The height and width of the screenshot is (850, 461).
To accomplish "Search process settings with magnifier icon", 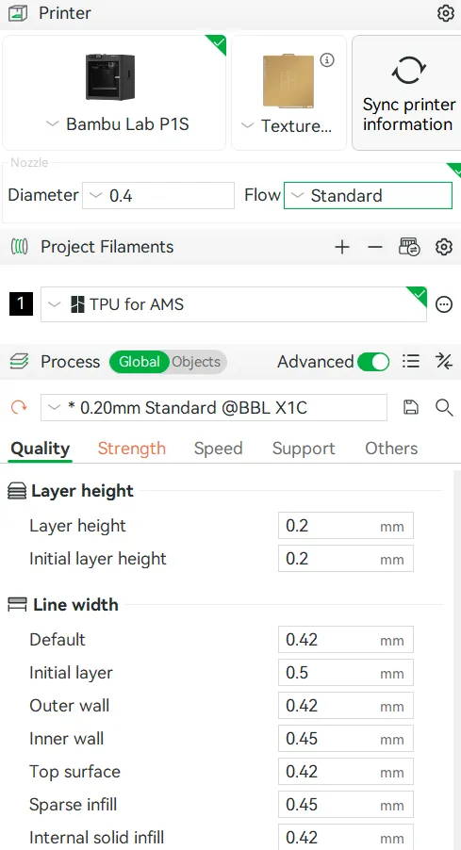I will click(444, 408).
